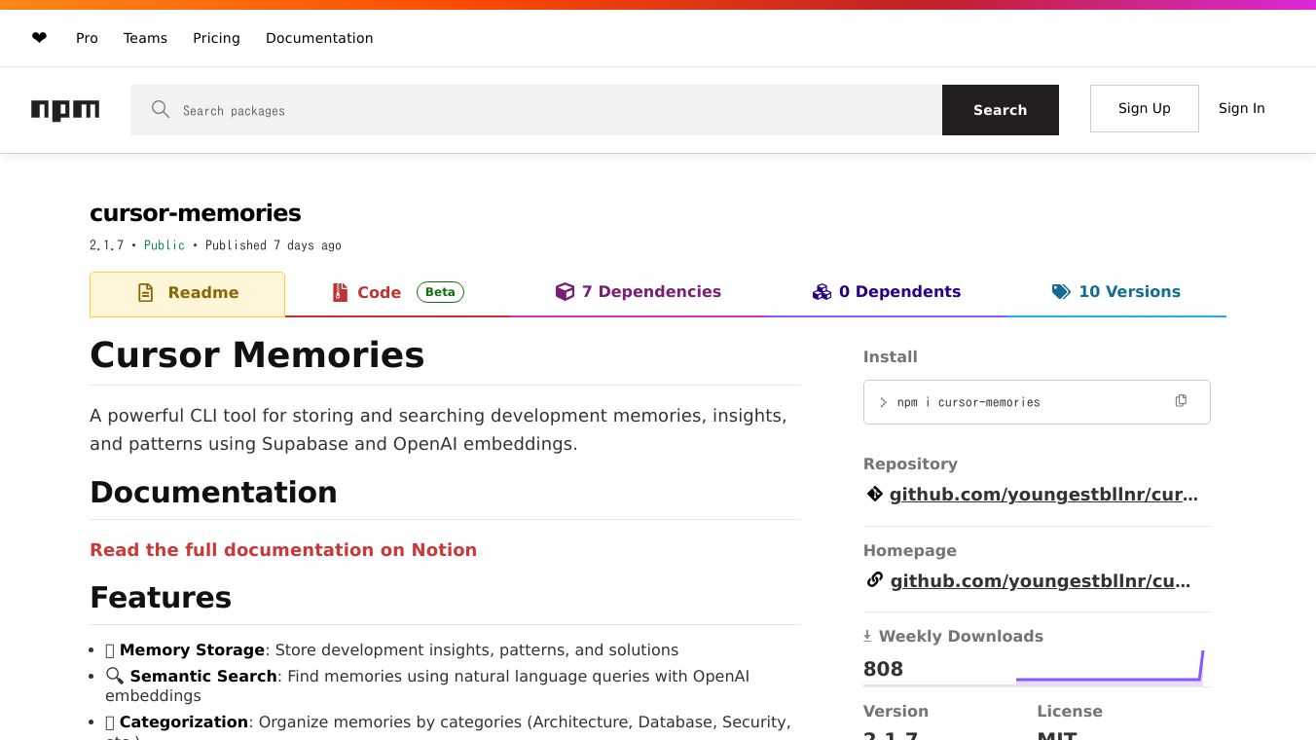Click the Dependencies cube icon
The height and width of the screenshot is (740, 1316).
pos(565,291)
